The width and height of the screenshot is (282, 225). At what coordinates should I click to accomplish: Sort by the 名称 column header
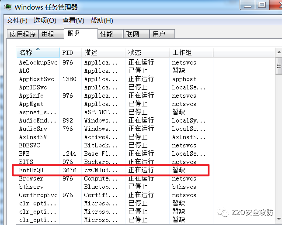pyautogui.click(x=38, y=53)
